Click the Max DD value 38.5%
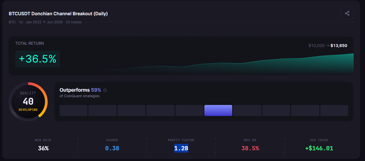 point(250,148)
